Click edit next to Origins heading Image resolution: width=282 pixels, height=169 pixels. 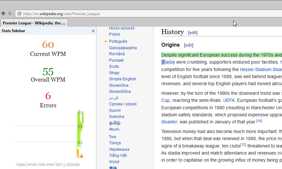[188, 45]
